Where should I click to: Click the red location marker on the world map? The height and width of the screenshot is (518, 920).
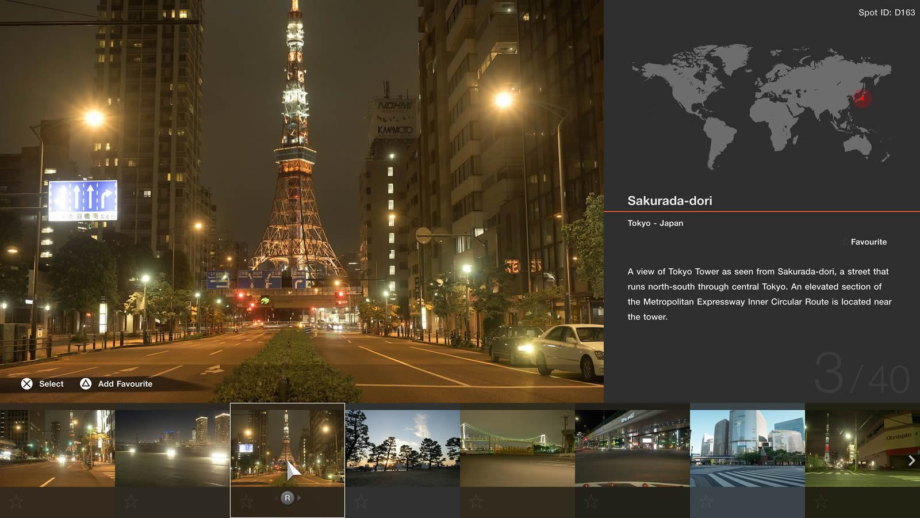click(x=861, y=98)
